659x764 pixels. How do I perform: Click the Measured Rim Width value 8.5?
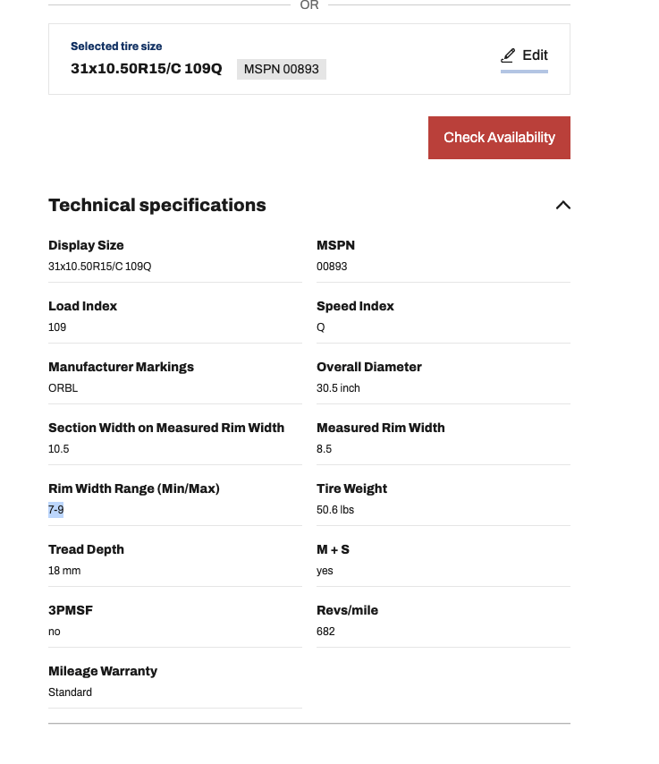click(x=324, y=449)
